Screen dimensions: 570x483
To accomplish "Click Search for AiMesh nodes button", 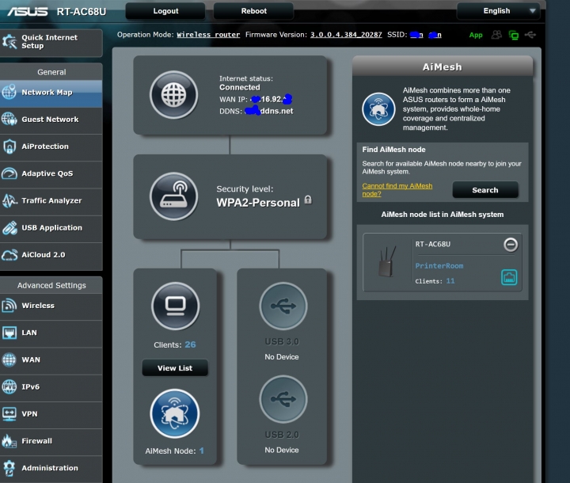I will tap(485, 190).
